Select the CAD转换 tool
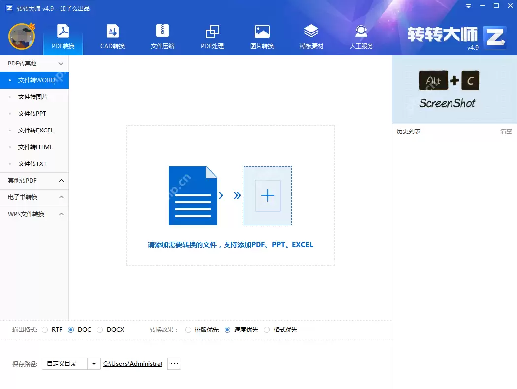Screen dimensions: 517x389 (x=112, y=37)
